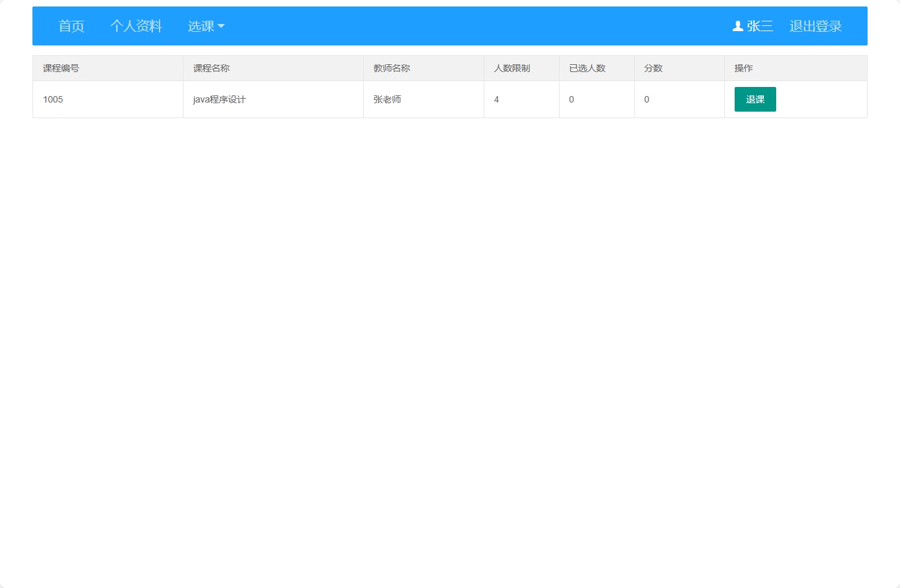This screenshot has width=900, height=588.
Task: Select the 课程名称 column header
Action: [x=274, y=68]
